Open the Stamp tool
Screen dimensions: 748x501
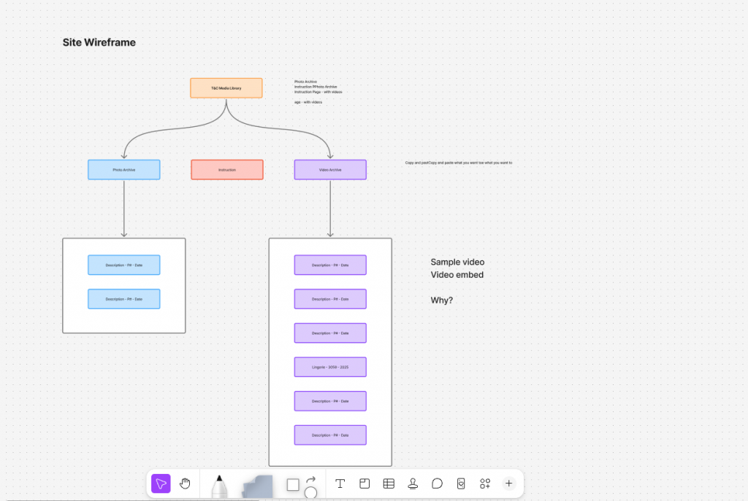coord(413,483)
